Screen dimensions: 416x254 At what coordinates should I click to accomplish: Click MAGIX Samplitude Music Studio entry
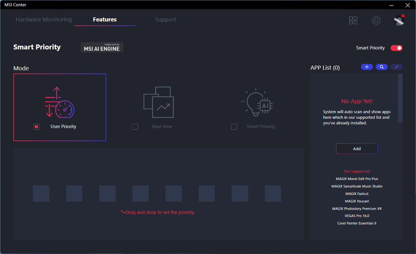point(357,186)
